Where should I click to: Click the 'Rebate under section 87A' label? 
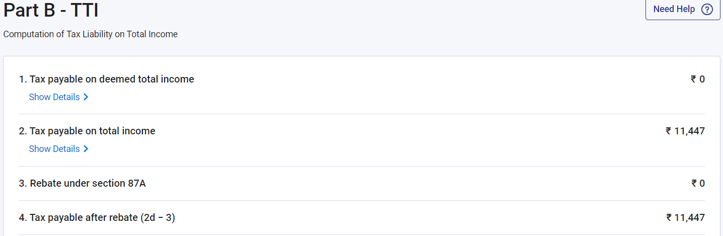83,184
